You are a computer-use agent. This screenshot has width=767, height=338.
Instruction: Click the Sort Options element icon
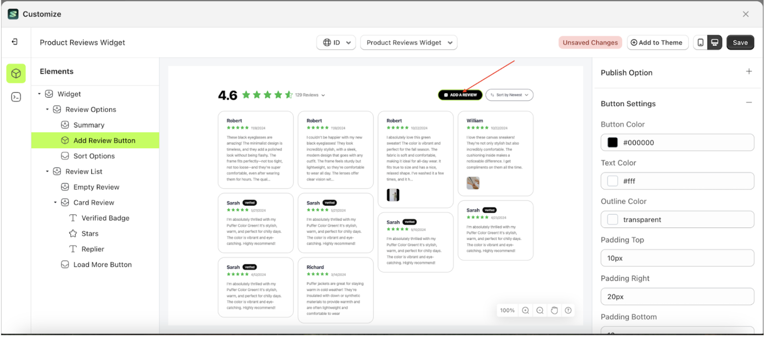pyautogui.click(x=65, y=156)
